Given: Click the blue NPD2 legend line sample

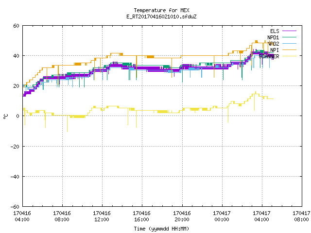Looking at the screenshot, I should (289, 43).
